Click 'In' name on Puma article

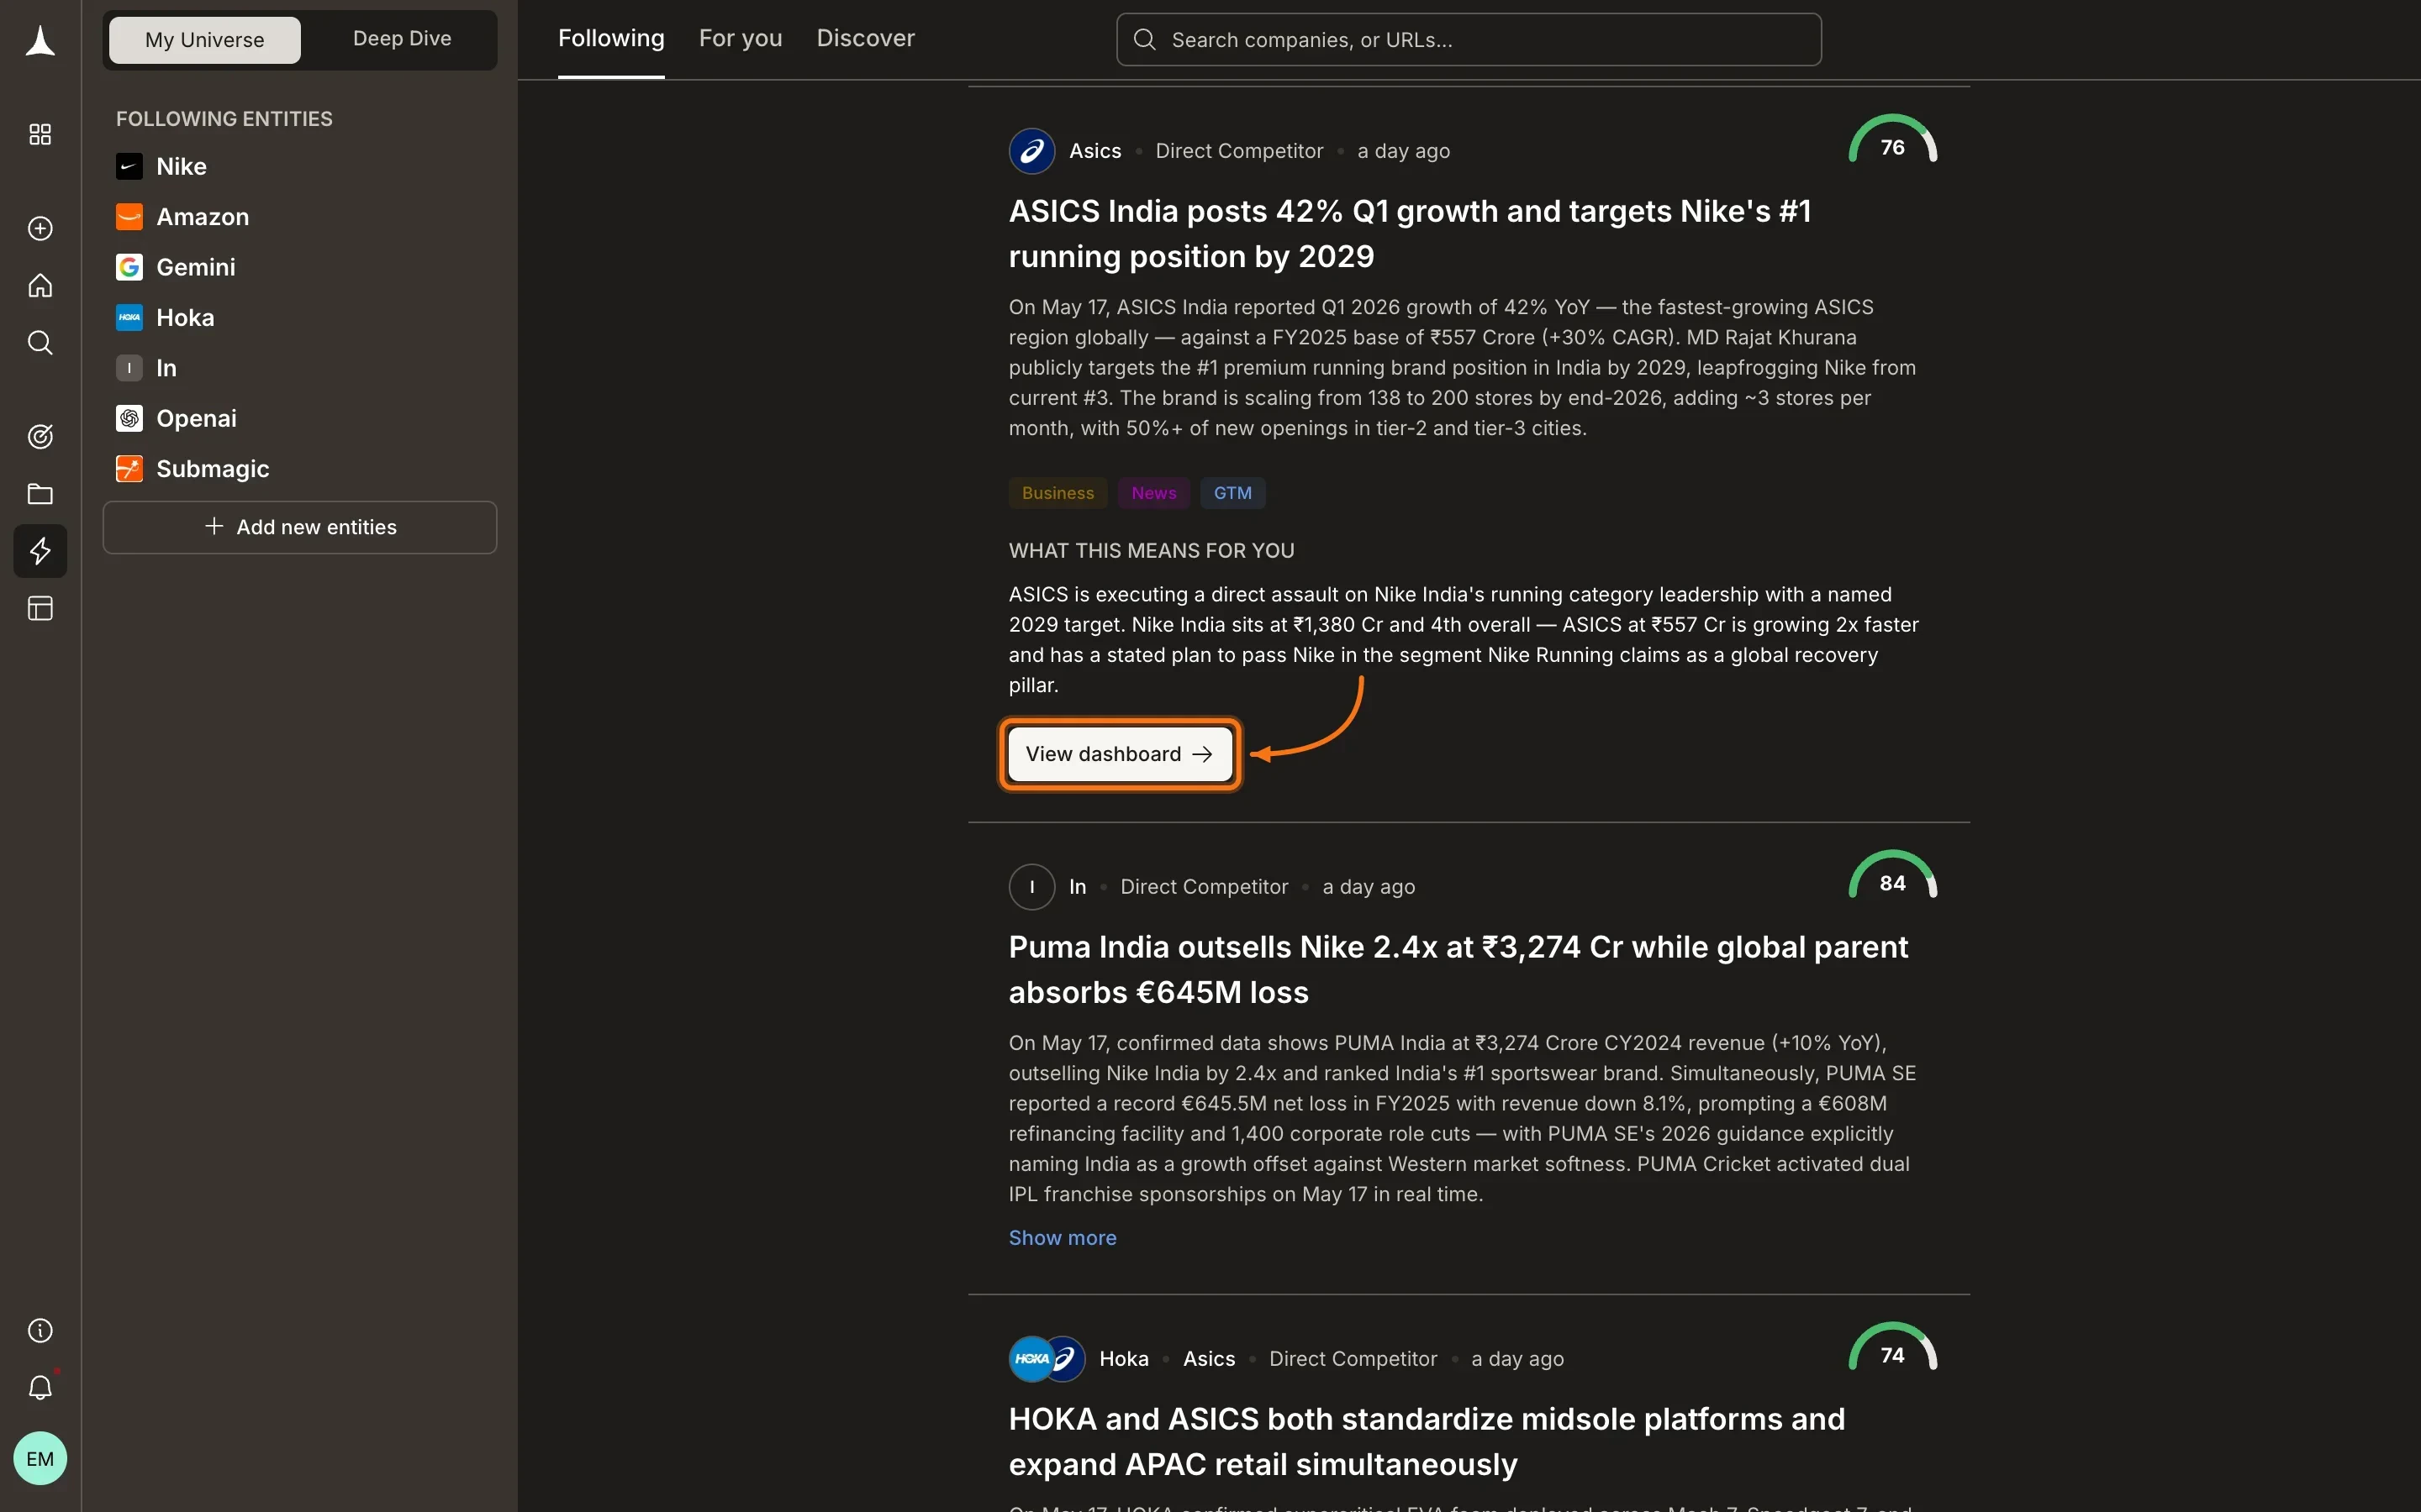click(x=1078, y=887)
